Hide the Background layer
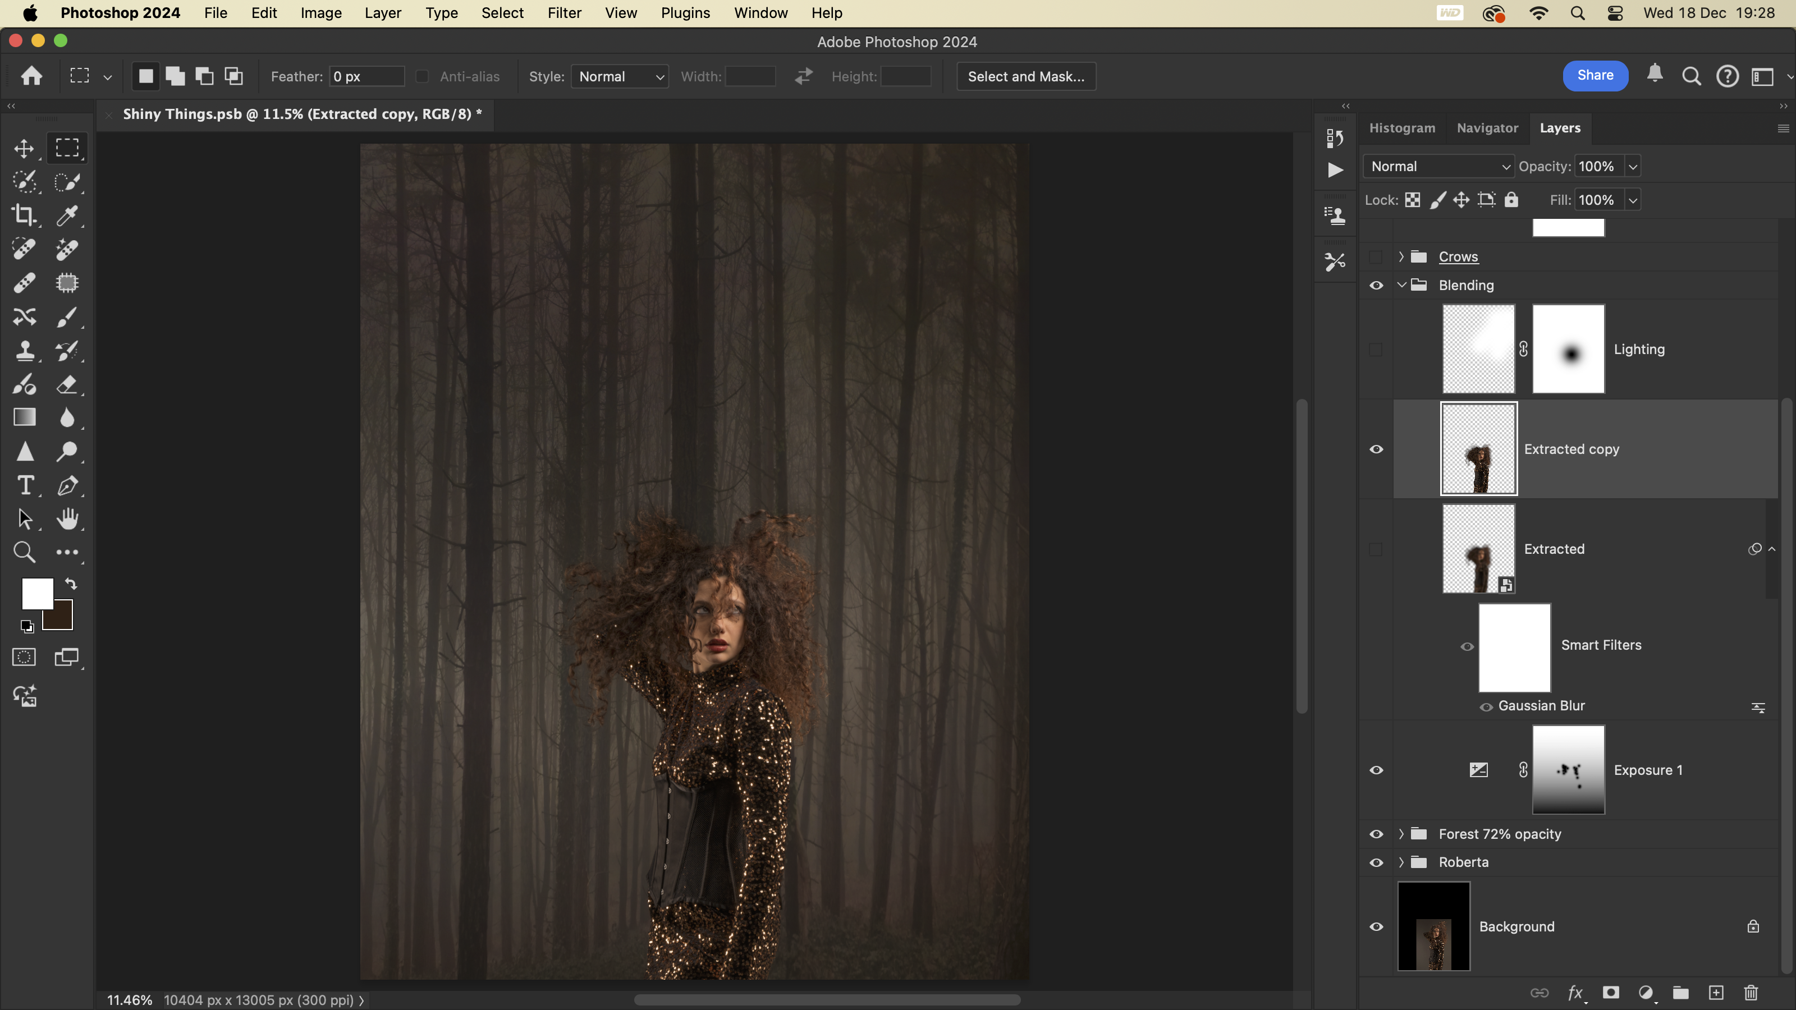The height and width of the screenshot is (1010, 1796). (1376, 927)
